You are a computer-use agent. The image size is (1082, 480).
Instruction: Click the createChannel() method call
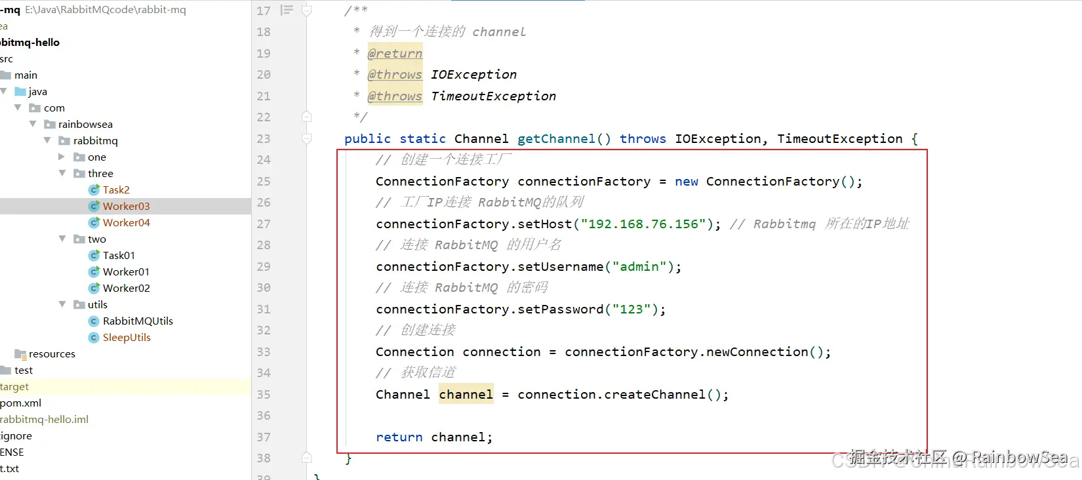[663, 395]
